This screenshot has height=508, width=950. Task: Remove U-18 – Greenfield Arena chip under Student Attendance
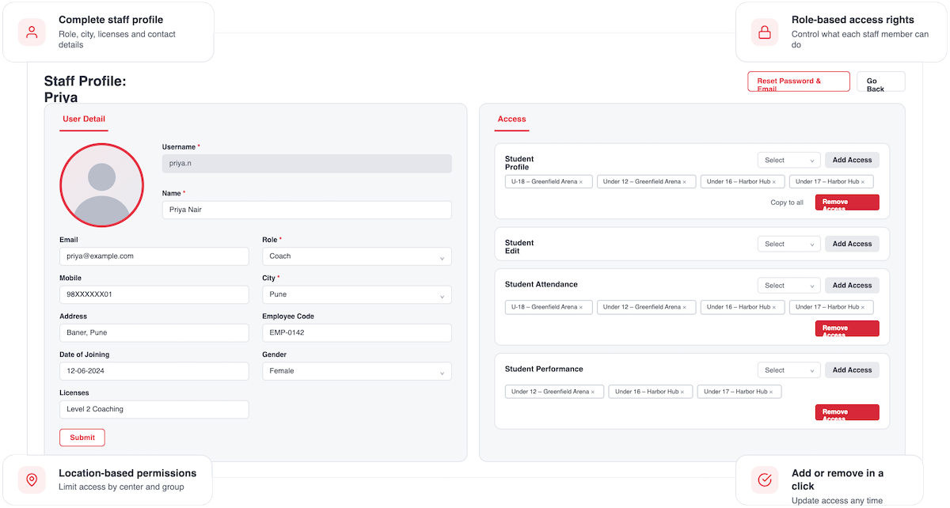581,307
